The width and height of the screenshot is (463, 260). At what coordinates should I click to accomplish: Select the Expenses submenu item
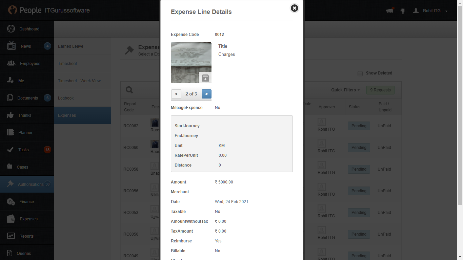pyautogui.click(x=82, y=115)
